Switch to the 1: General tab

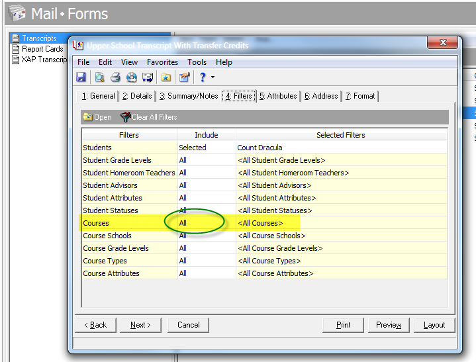click(x=98, y=96)
